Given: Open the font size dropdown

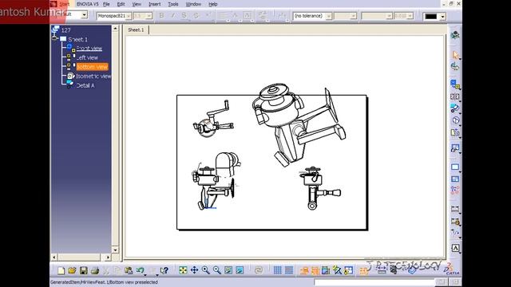Looking at the screenshot, I should coord(149,16).
